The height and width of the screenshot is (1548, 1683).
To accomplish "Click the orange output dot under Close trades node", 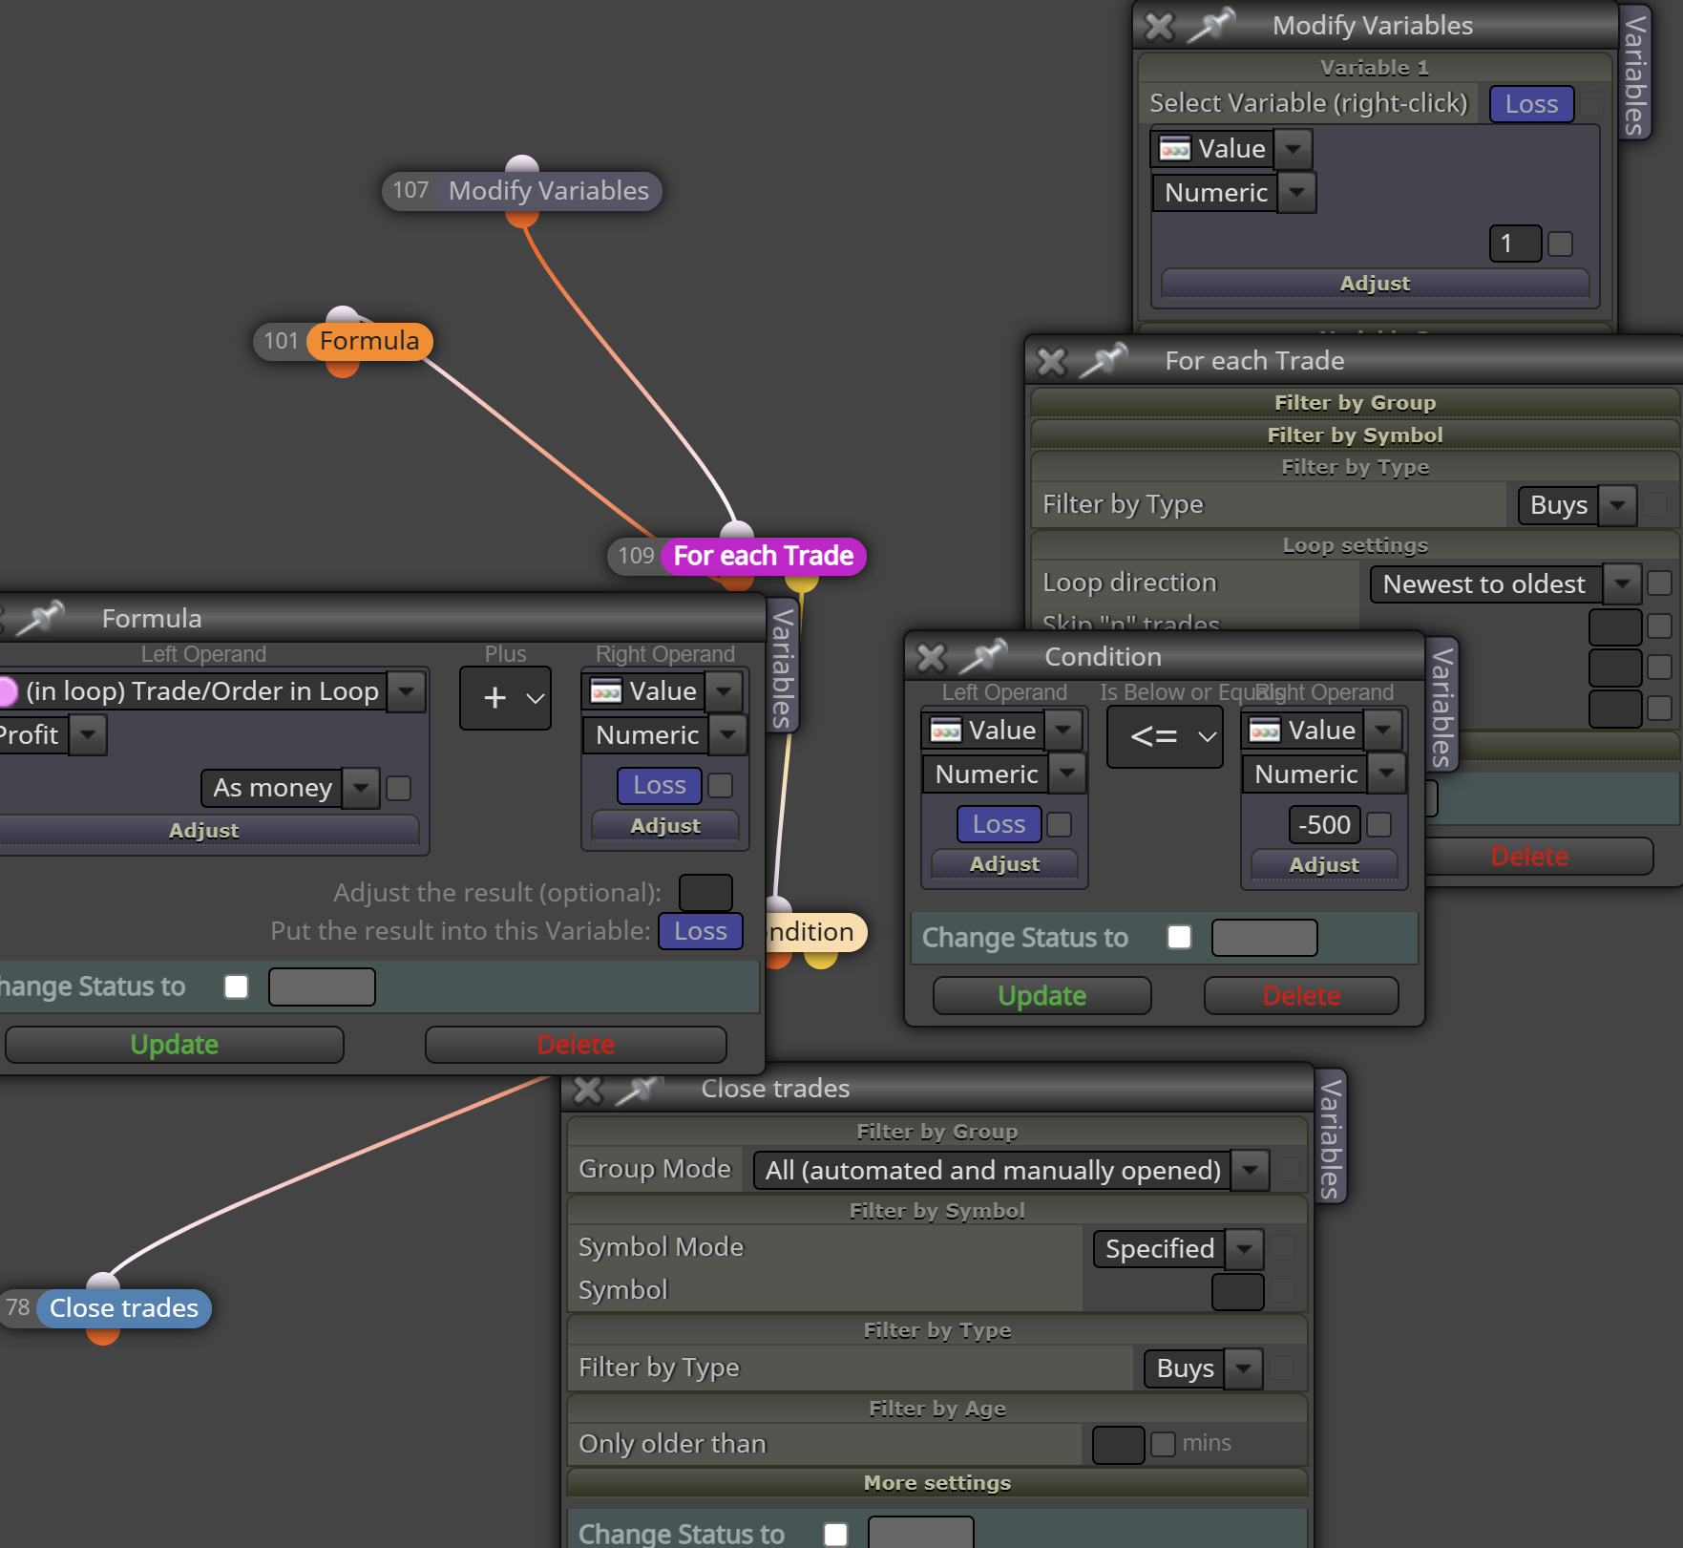I will [x=103, y=1334].
